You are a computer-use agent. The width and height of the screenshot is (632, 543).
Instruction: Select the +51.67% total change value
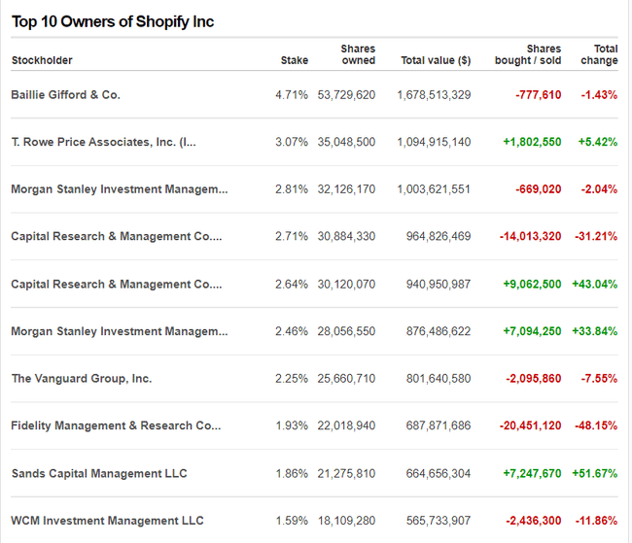click(x=597, y=474)
